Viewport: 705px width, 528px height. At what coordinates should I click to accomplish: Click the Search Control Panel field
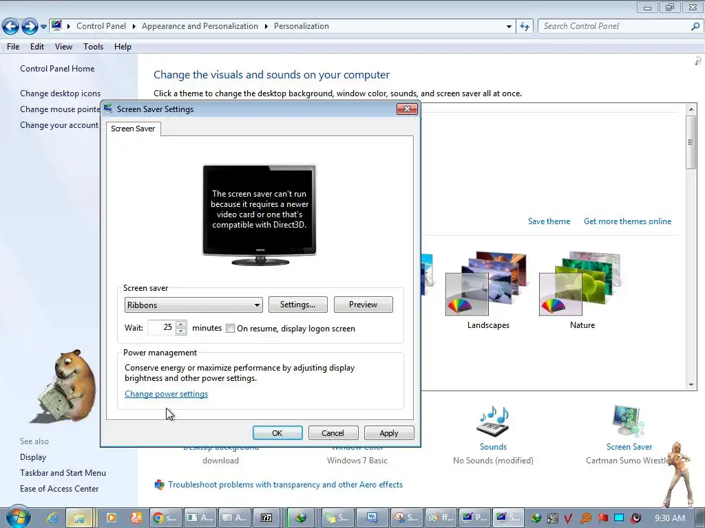(613, 27)
